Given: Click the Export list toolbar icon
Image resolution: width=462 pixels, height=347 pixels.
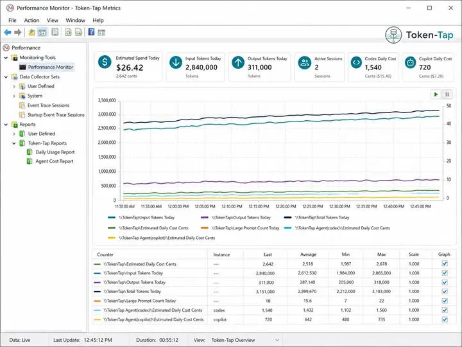Looking at the screenshot, I should tap(79, 32).
